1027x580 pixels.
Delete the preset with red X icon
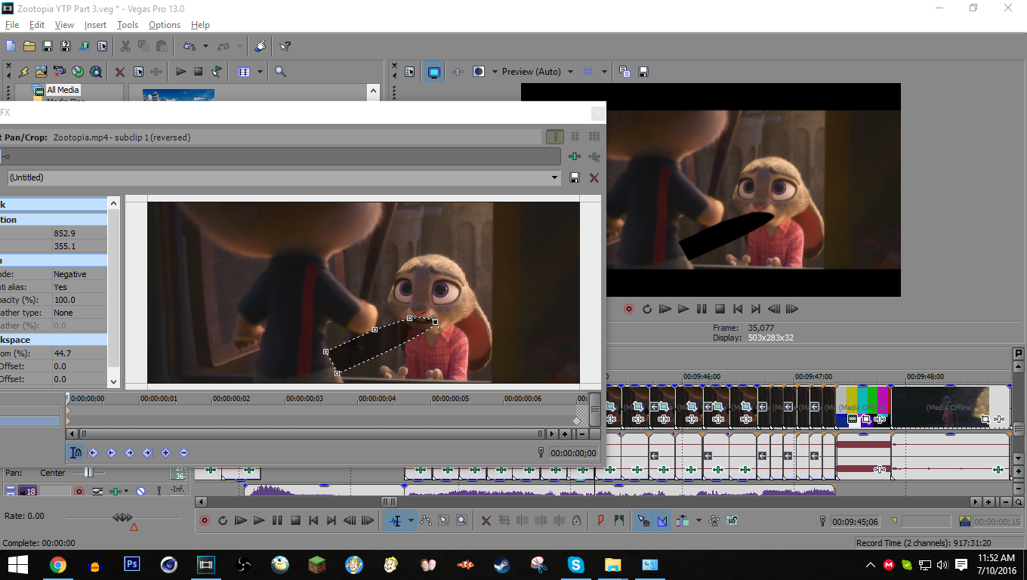[x=594, y=177]
